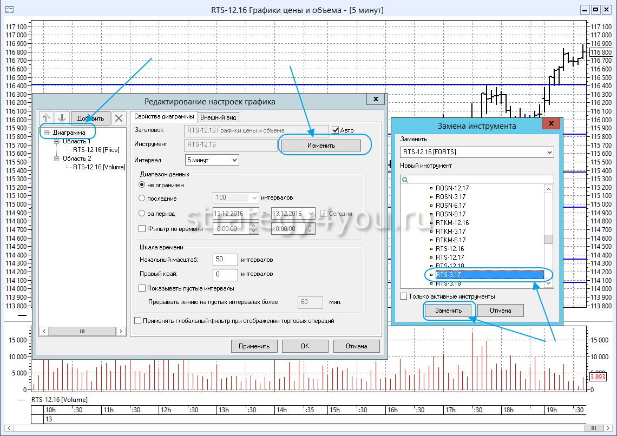
Task: Enable 'Только активные инструменты' checkbox
Action: click(x=404, y=296)
